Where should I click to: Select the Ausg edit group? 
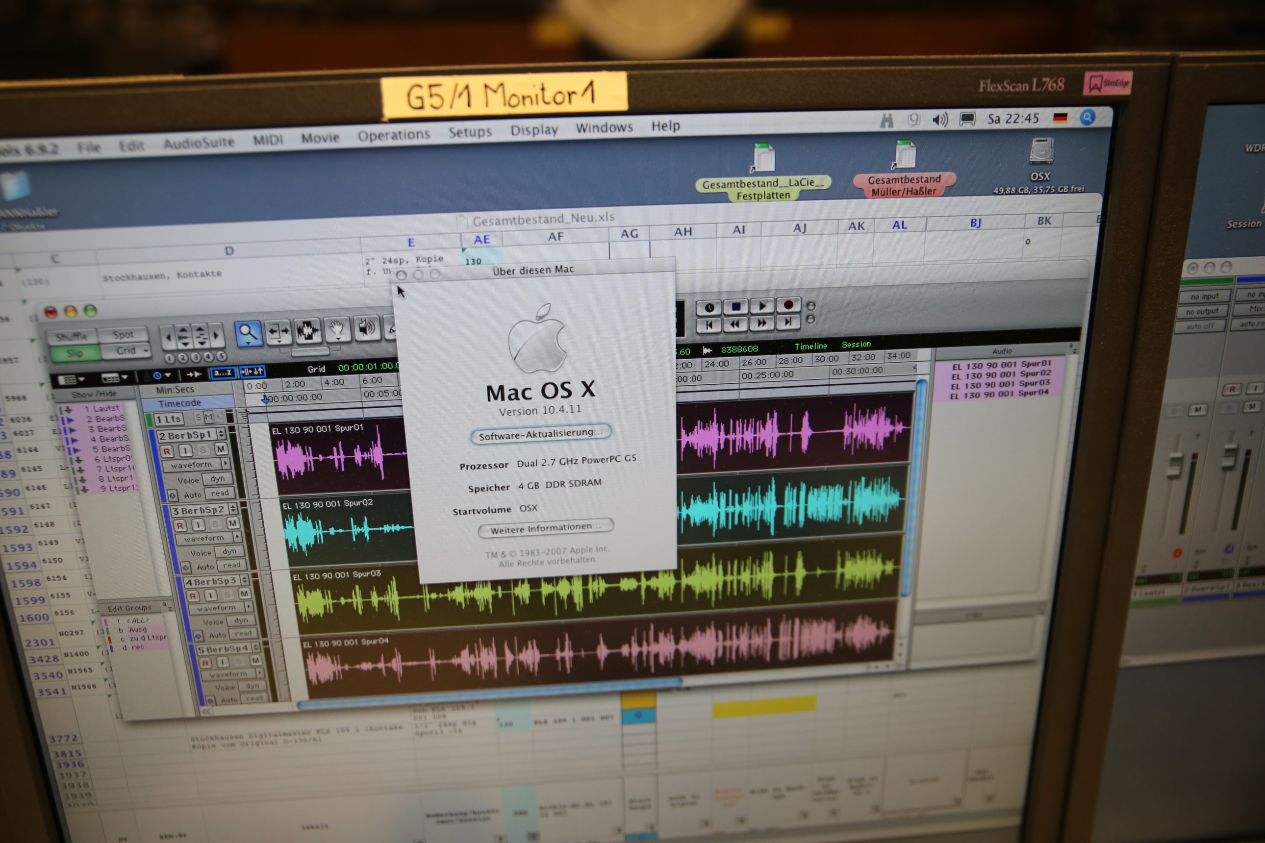138,629
